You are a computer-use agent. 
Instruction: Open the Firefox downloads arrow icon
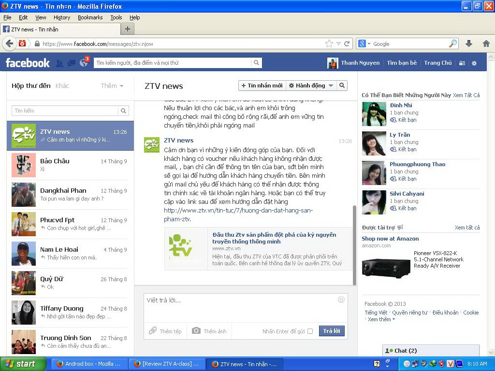pyautogui.click(x=469, y=43)
